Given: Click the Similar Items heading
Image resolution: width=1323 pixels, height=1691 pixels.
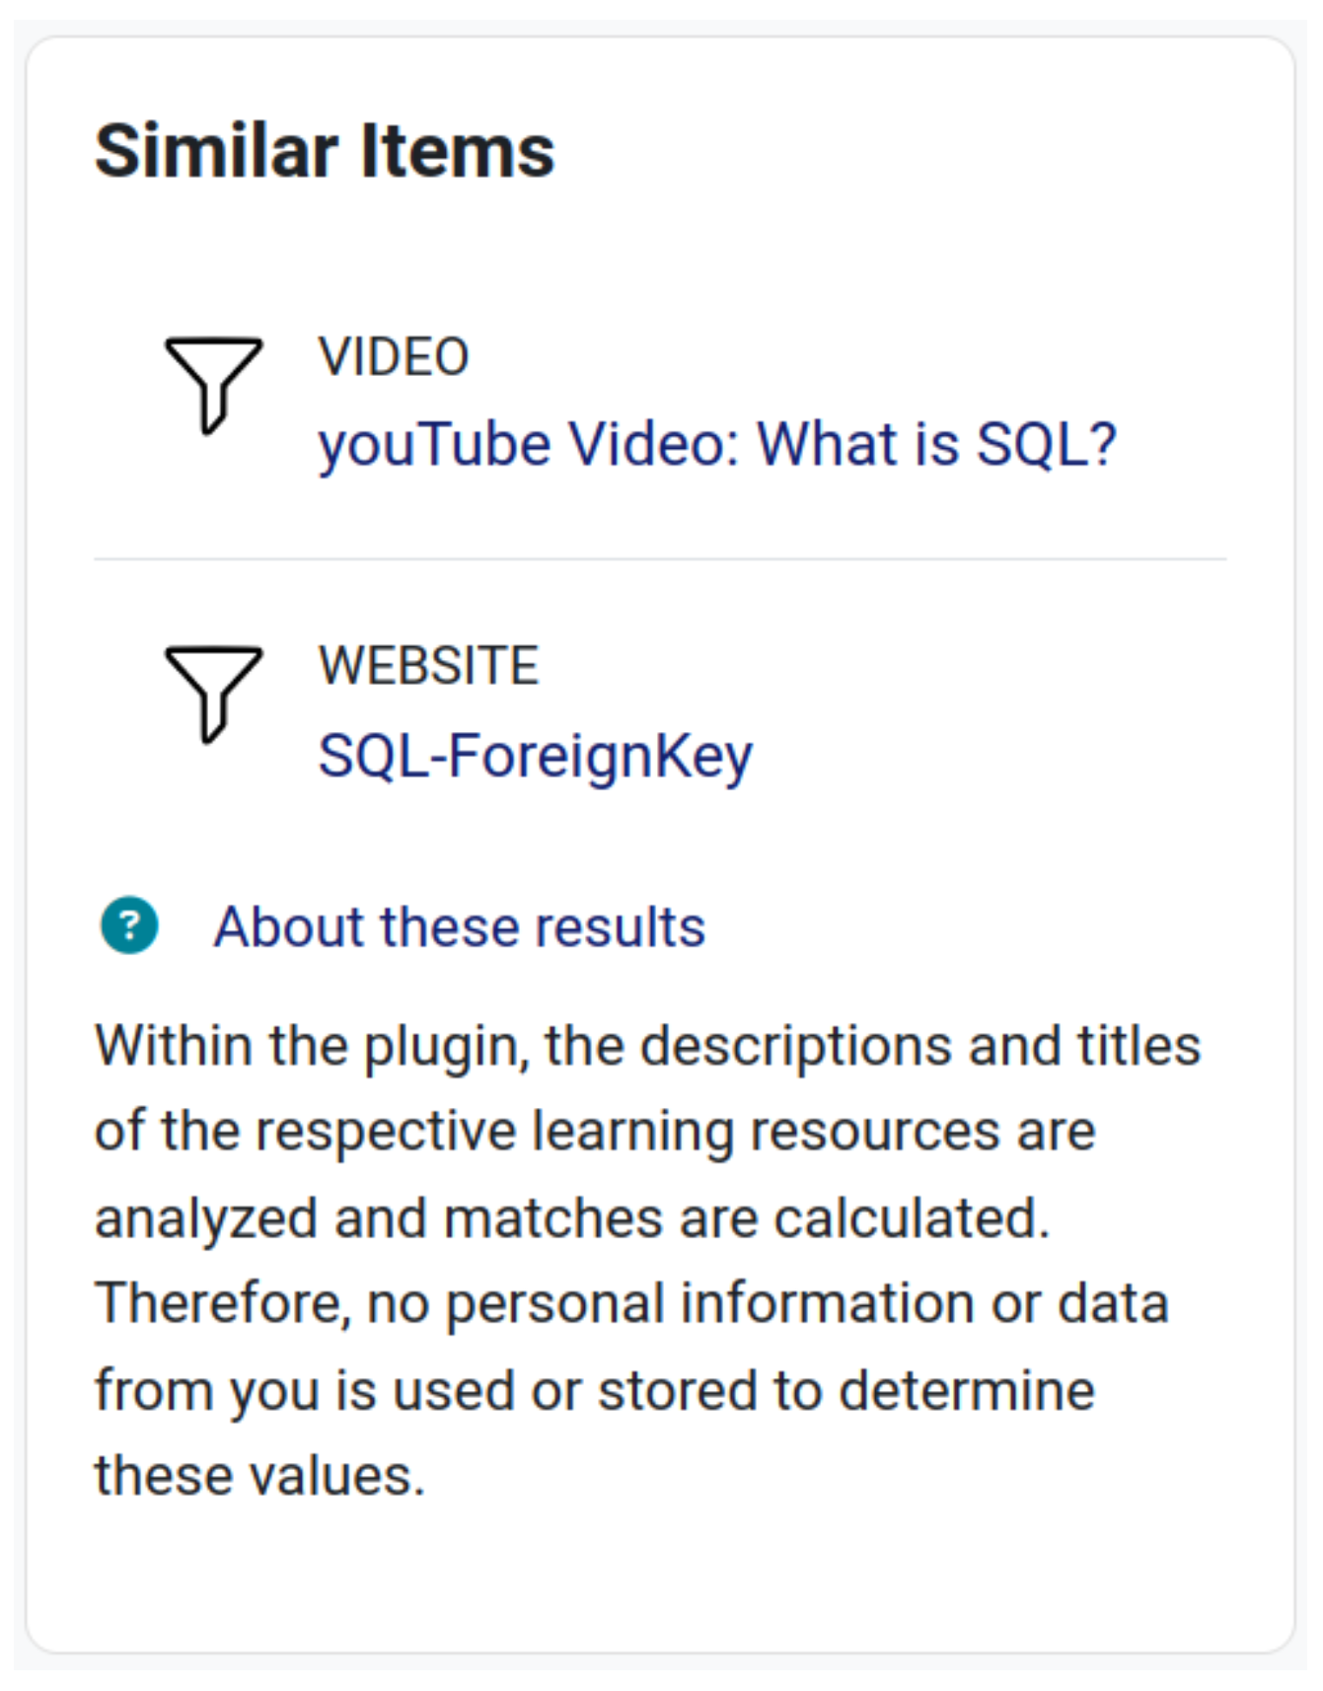Looking at the screenshot, I should [x=325, y=151].
